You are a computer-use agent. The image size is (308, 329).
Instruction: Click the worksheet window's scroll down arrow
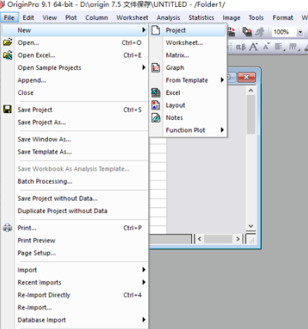coord(251,226)
